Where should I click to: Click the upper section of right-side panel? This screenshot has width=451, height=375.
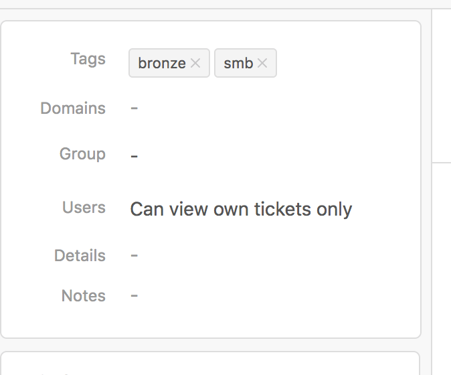(x=442, y=86)
